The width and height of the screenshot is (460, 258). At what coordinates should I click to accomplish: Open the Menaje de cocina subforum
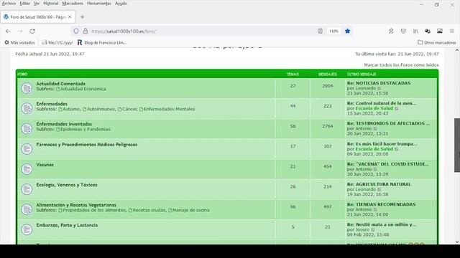(191, 210)
